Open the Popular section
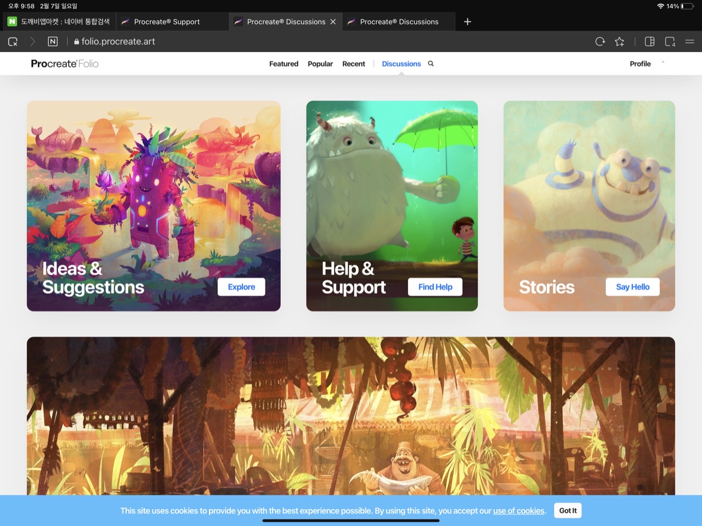This screenshot has width=702, height=526. click(320, 64)
